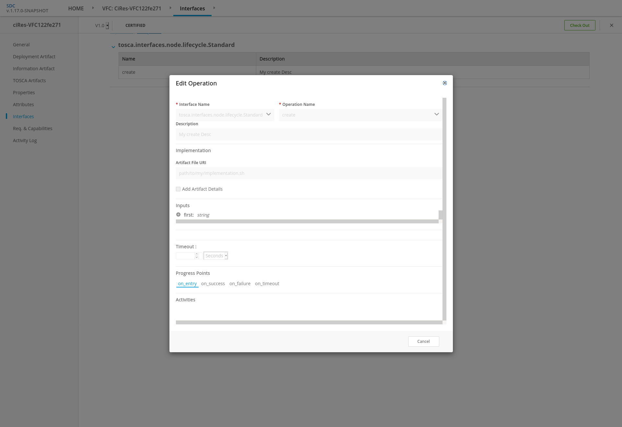Open the Seconds timeout unit dropdown

coord(216,256)
